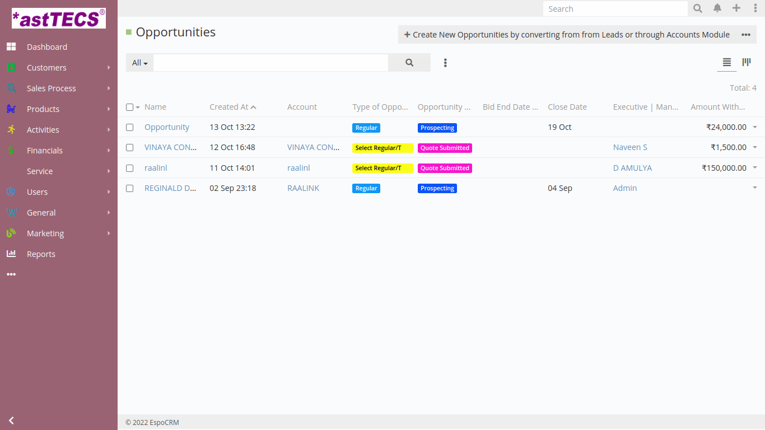The height and width of the screenshot is (430, 765).
Task: Collapse the sidebar with the left arrow
Action: (11, 420)
